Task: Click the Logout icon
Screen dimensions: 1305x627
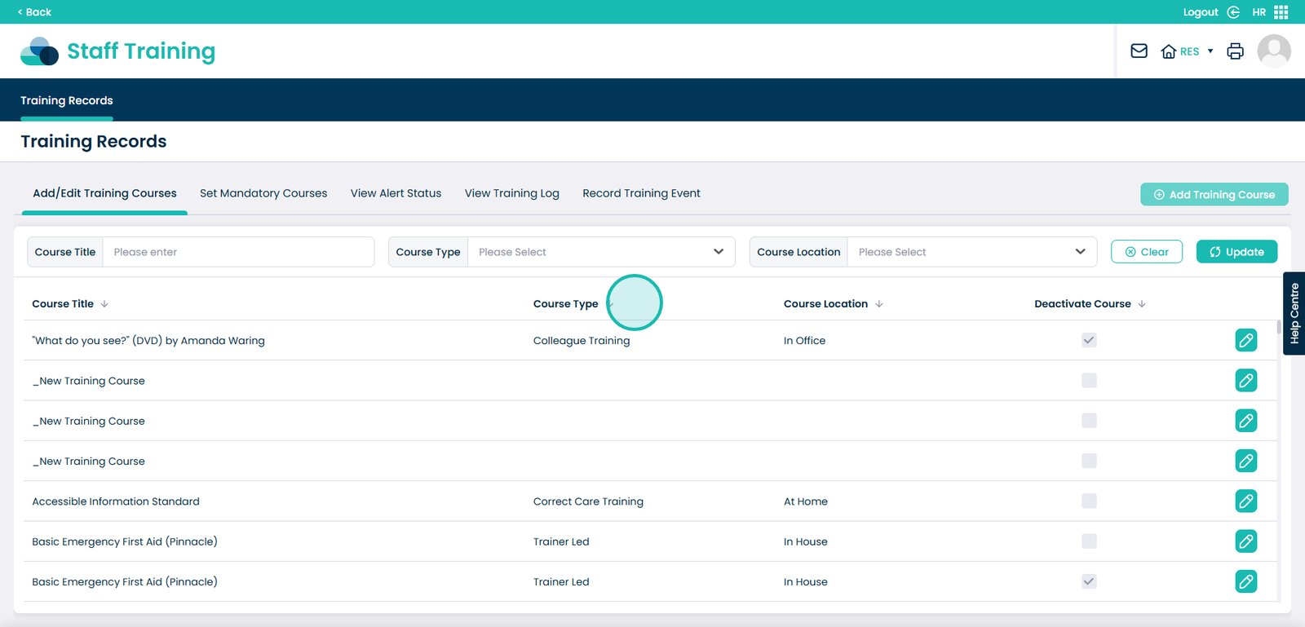Action: pos(1233,12)
